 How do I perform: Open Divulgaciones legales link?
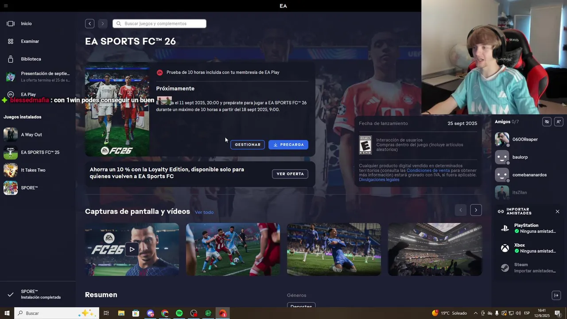(379, 179)
